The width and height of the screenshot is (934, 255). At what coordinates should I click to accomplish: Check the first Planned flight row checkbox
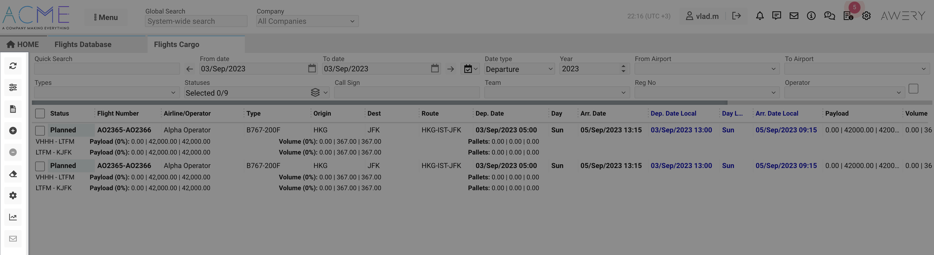point(40,130)
